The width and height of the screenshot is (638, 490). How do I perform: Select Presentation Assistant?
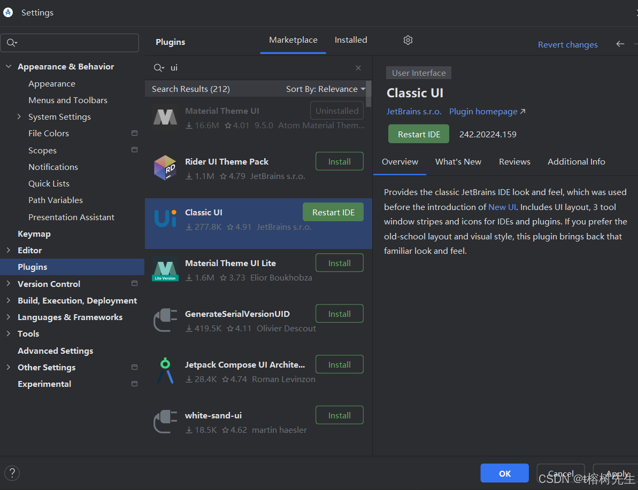coord(71,217)
